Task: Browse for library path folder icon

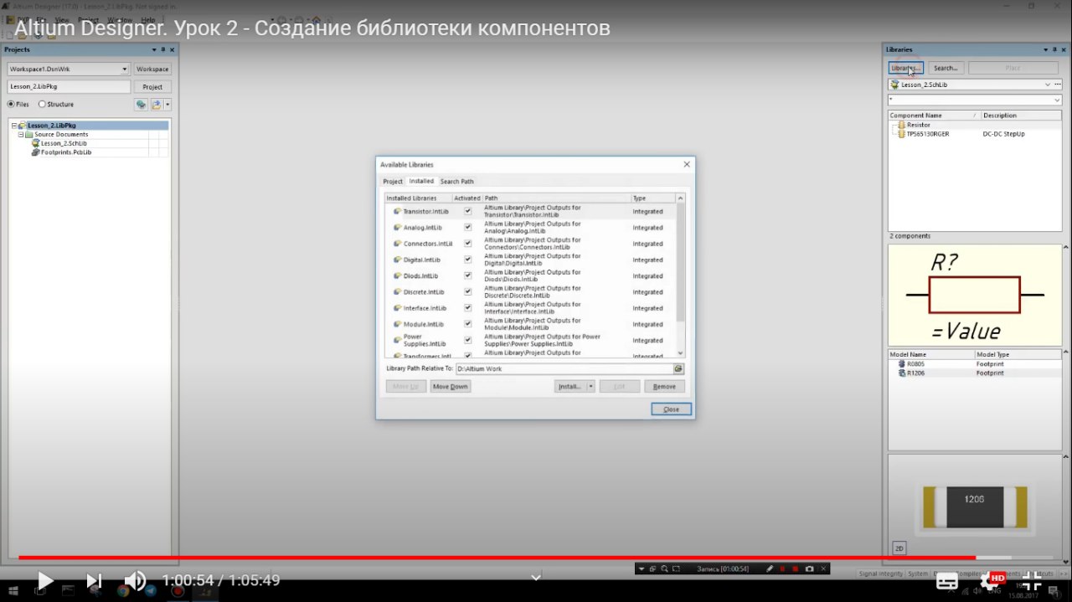Action: click(x=678, y=368)
